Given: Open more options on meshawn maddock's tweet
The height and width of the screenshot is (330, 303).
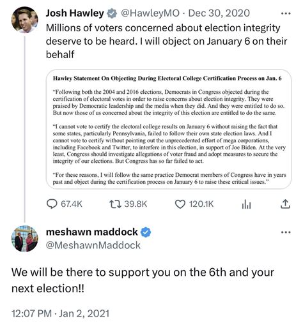Looking at the screenshot, I should click(286, 232).
